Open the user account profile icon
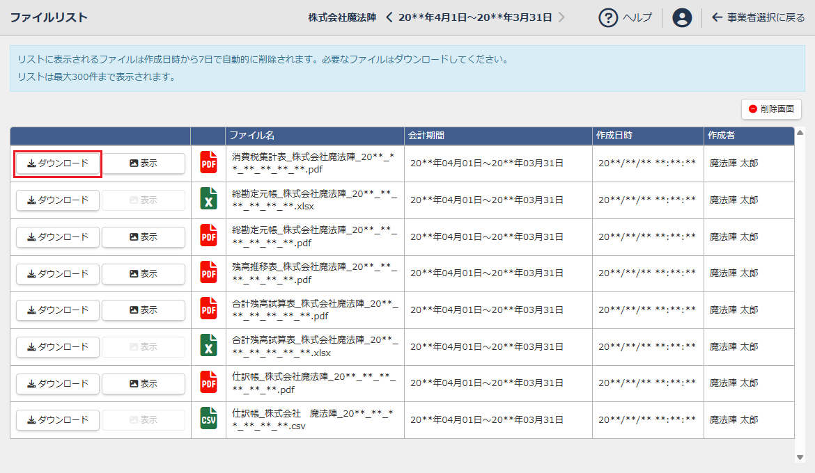 (682, 17)
